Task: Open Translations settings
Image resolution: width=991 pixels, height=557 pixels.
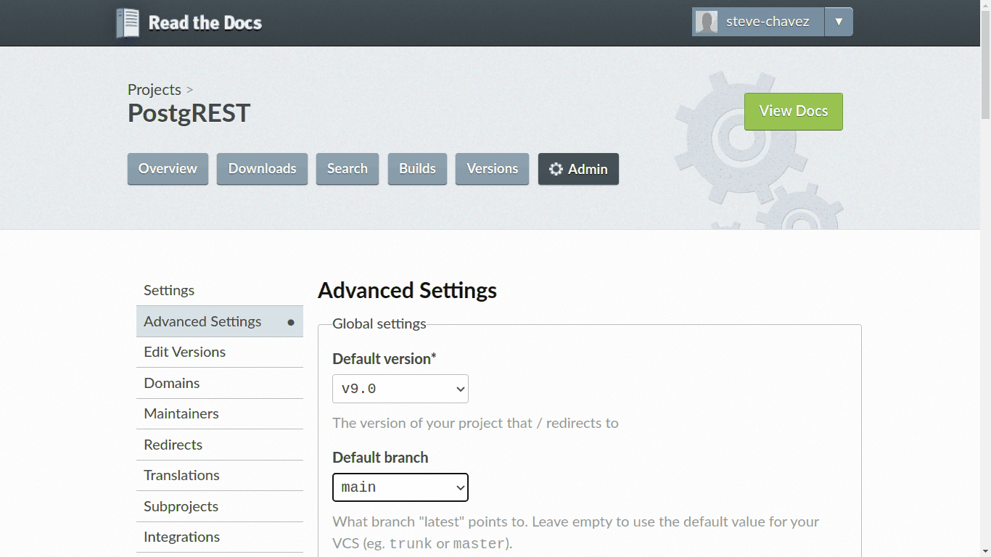Action: (x=181, y=475)
